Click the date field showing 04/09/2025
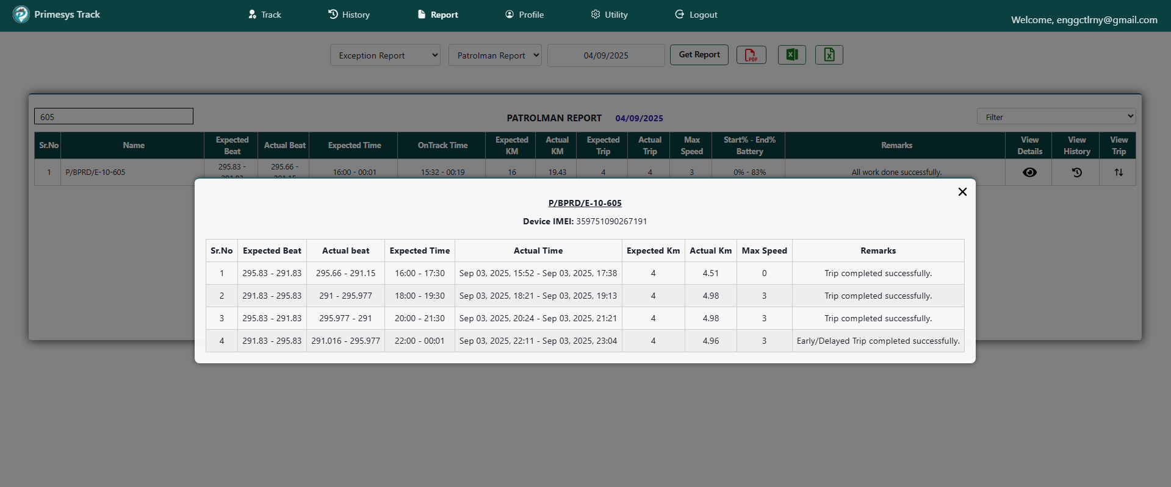Viewport: 1171px width, 487px height. pos(606,55)
